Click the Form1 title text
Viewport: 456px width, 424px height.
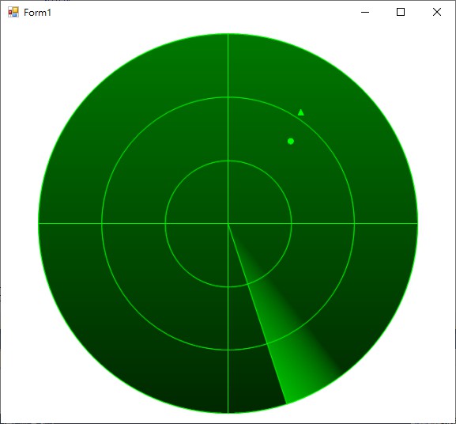tap(37, 13)
